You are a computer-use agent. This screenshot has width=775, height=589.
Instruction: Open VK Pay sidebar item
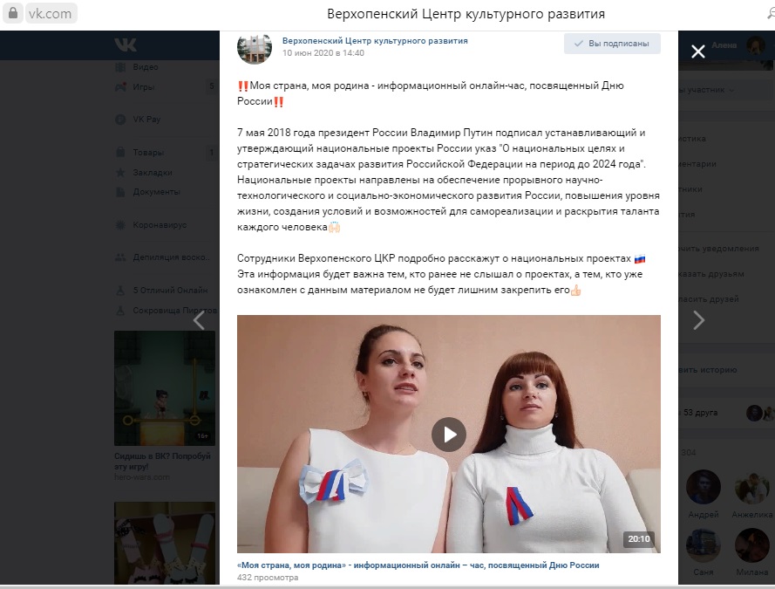[146, 120]
